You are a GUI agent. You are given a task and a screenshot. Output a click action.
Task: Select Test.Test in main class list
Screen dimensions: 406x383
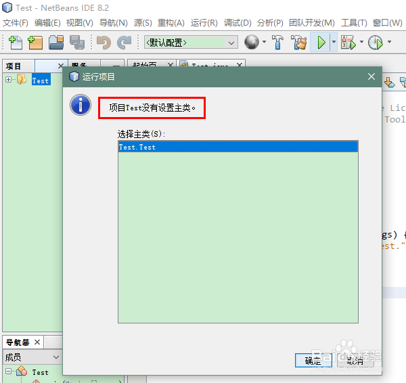pyautogui.click(x=238, y=147)
